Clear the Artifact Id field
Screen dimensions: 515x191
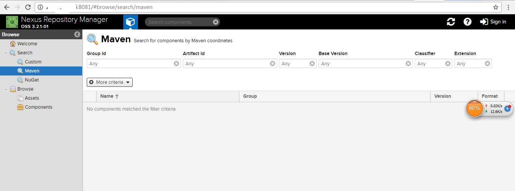[x=273, y=63]
